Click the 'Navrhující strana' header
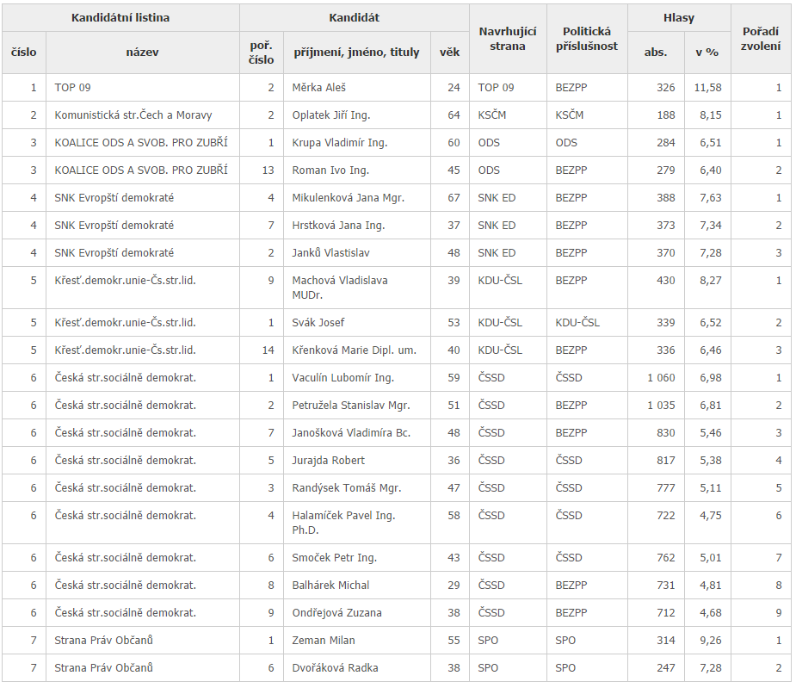Image resolution: width=796 pixels, height=688 pixels. 508,39
